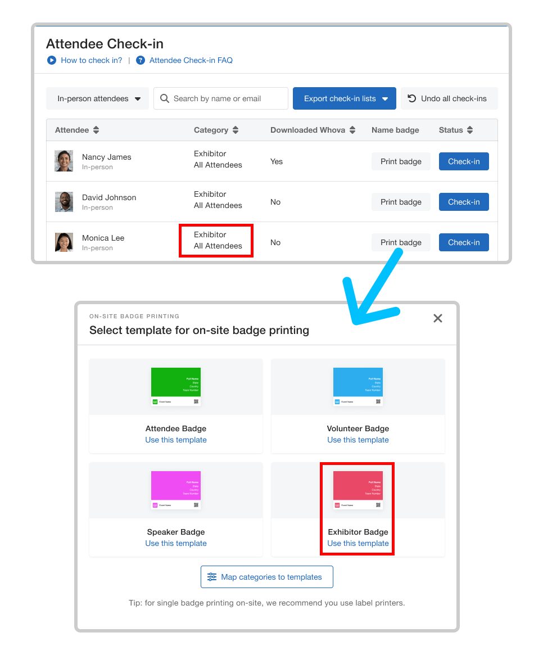The height and width of the screenshot is (655, 543).
Task: Sort by Category column arrows
Action: [236, 130]
